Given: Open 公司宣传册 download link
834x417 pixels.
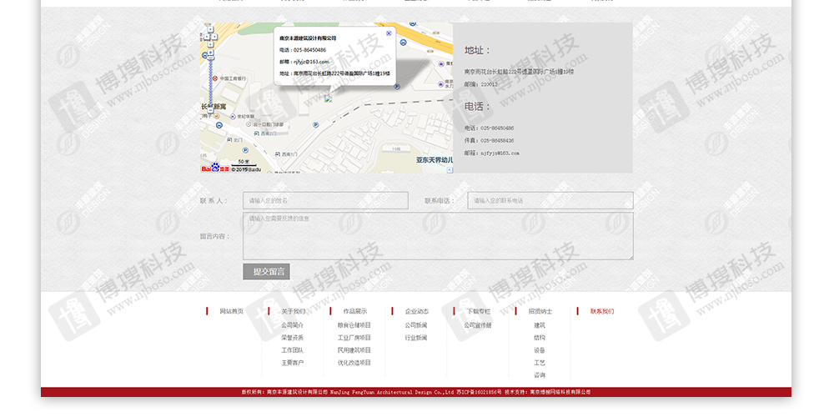Looking at the screenshot, I should [478, 325].
